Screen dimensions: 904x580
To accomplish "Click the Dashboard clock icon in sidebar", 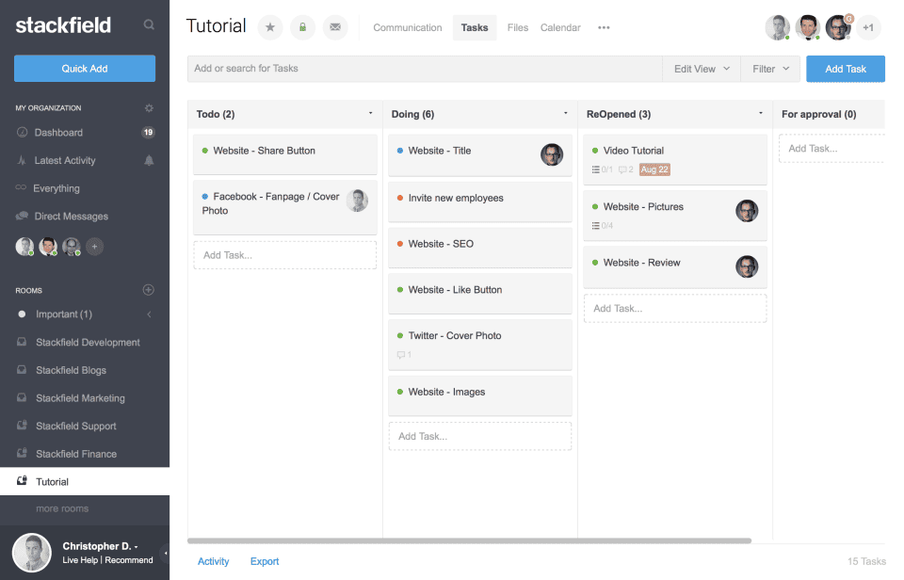I will 22,132.
